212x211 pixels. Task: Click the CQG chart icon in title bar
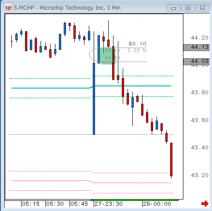coord(8,7)
